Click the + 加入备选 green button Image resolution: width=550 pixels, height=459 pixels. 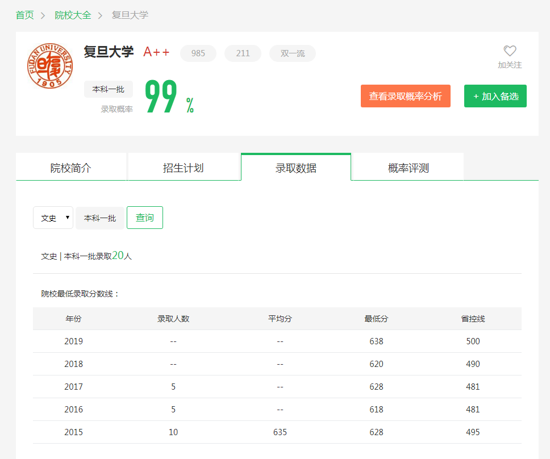click(x=495, y=96)
